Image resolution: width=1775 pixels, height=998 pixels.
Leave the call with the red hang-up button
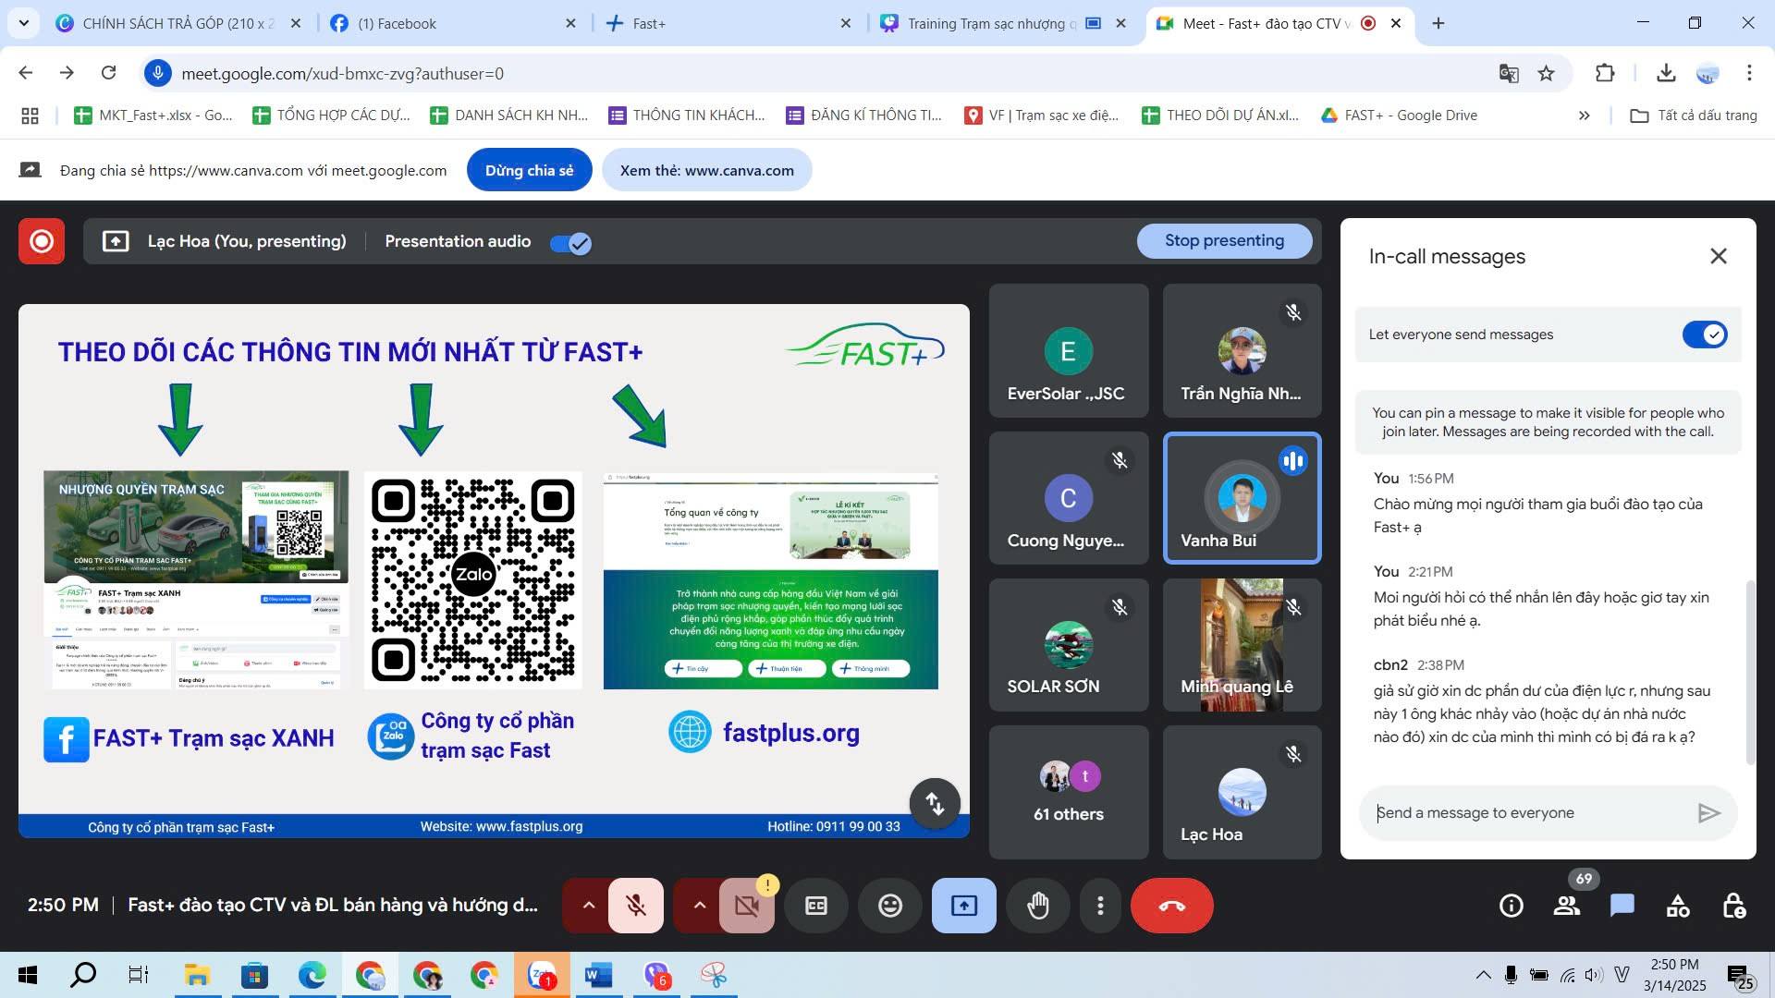coord(1172,906)
